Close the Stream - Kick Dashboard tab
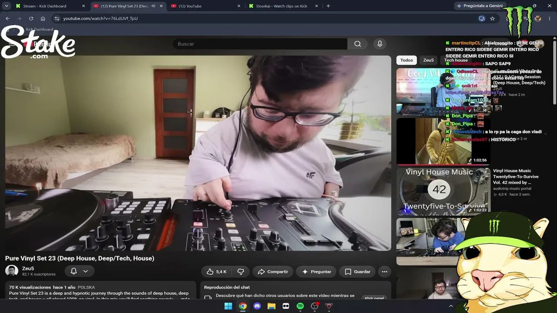Viewport: 557px width, 313px height. pyautogui.click(x=84, y=6)
